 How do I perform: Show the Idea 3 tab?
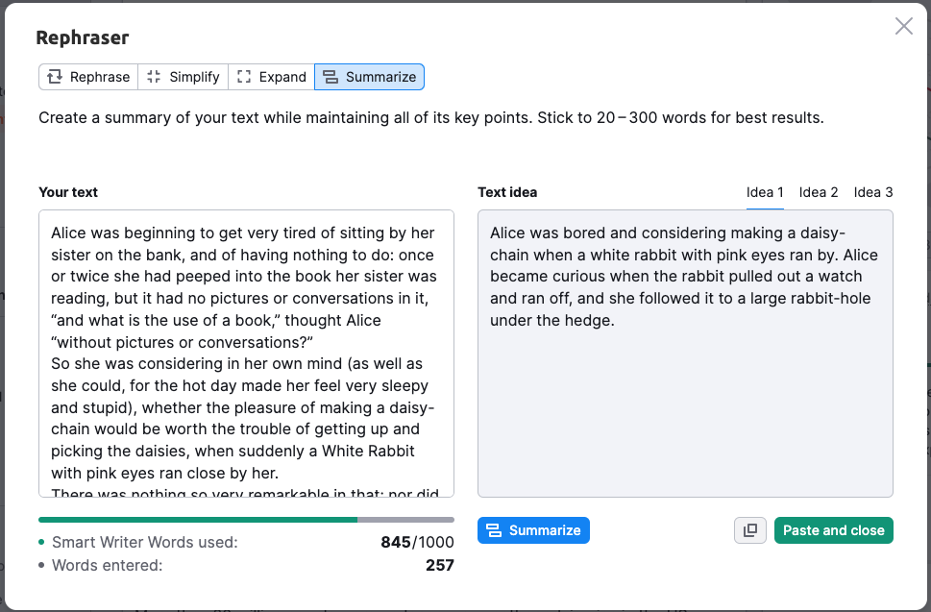click(873, 192)
